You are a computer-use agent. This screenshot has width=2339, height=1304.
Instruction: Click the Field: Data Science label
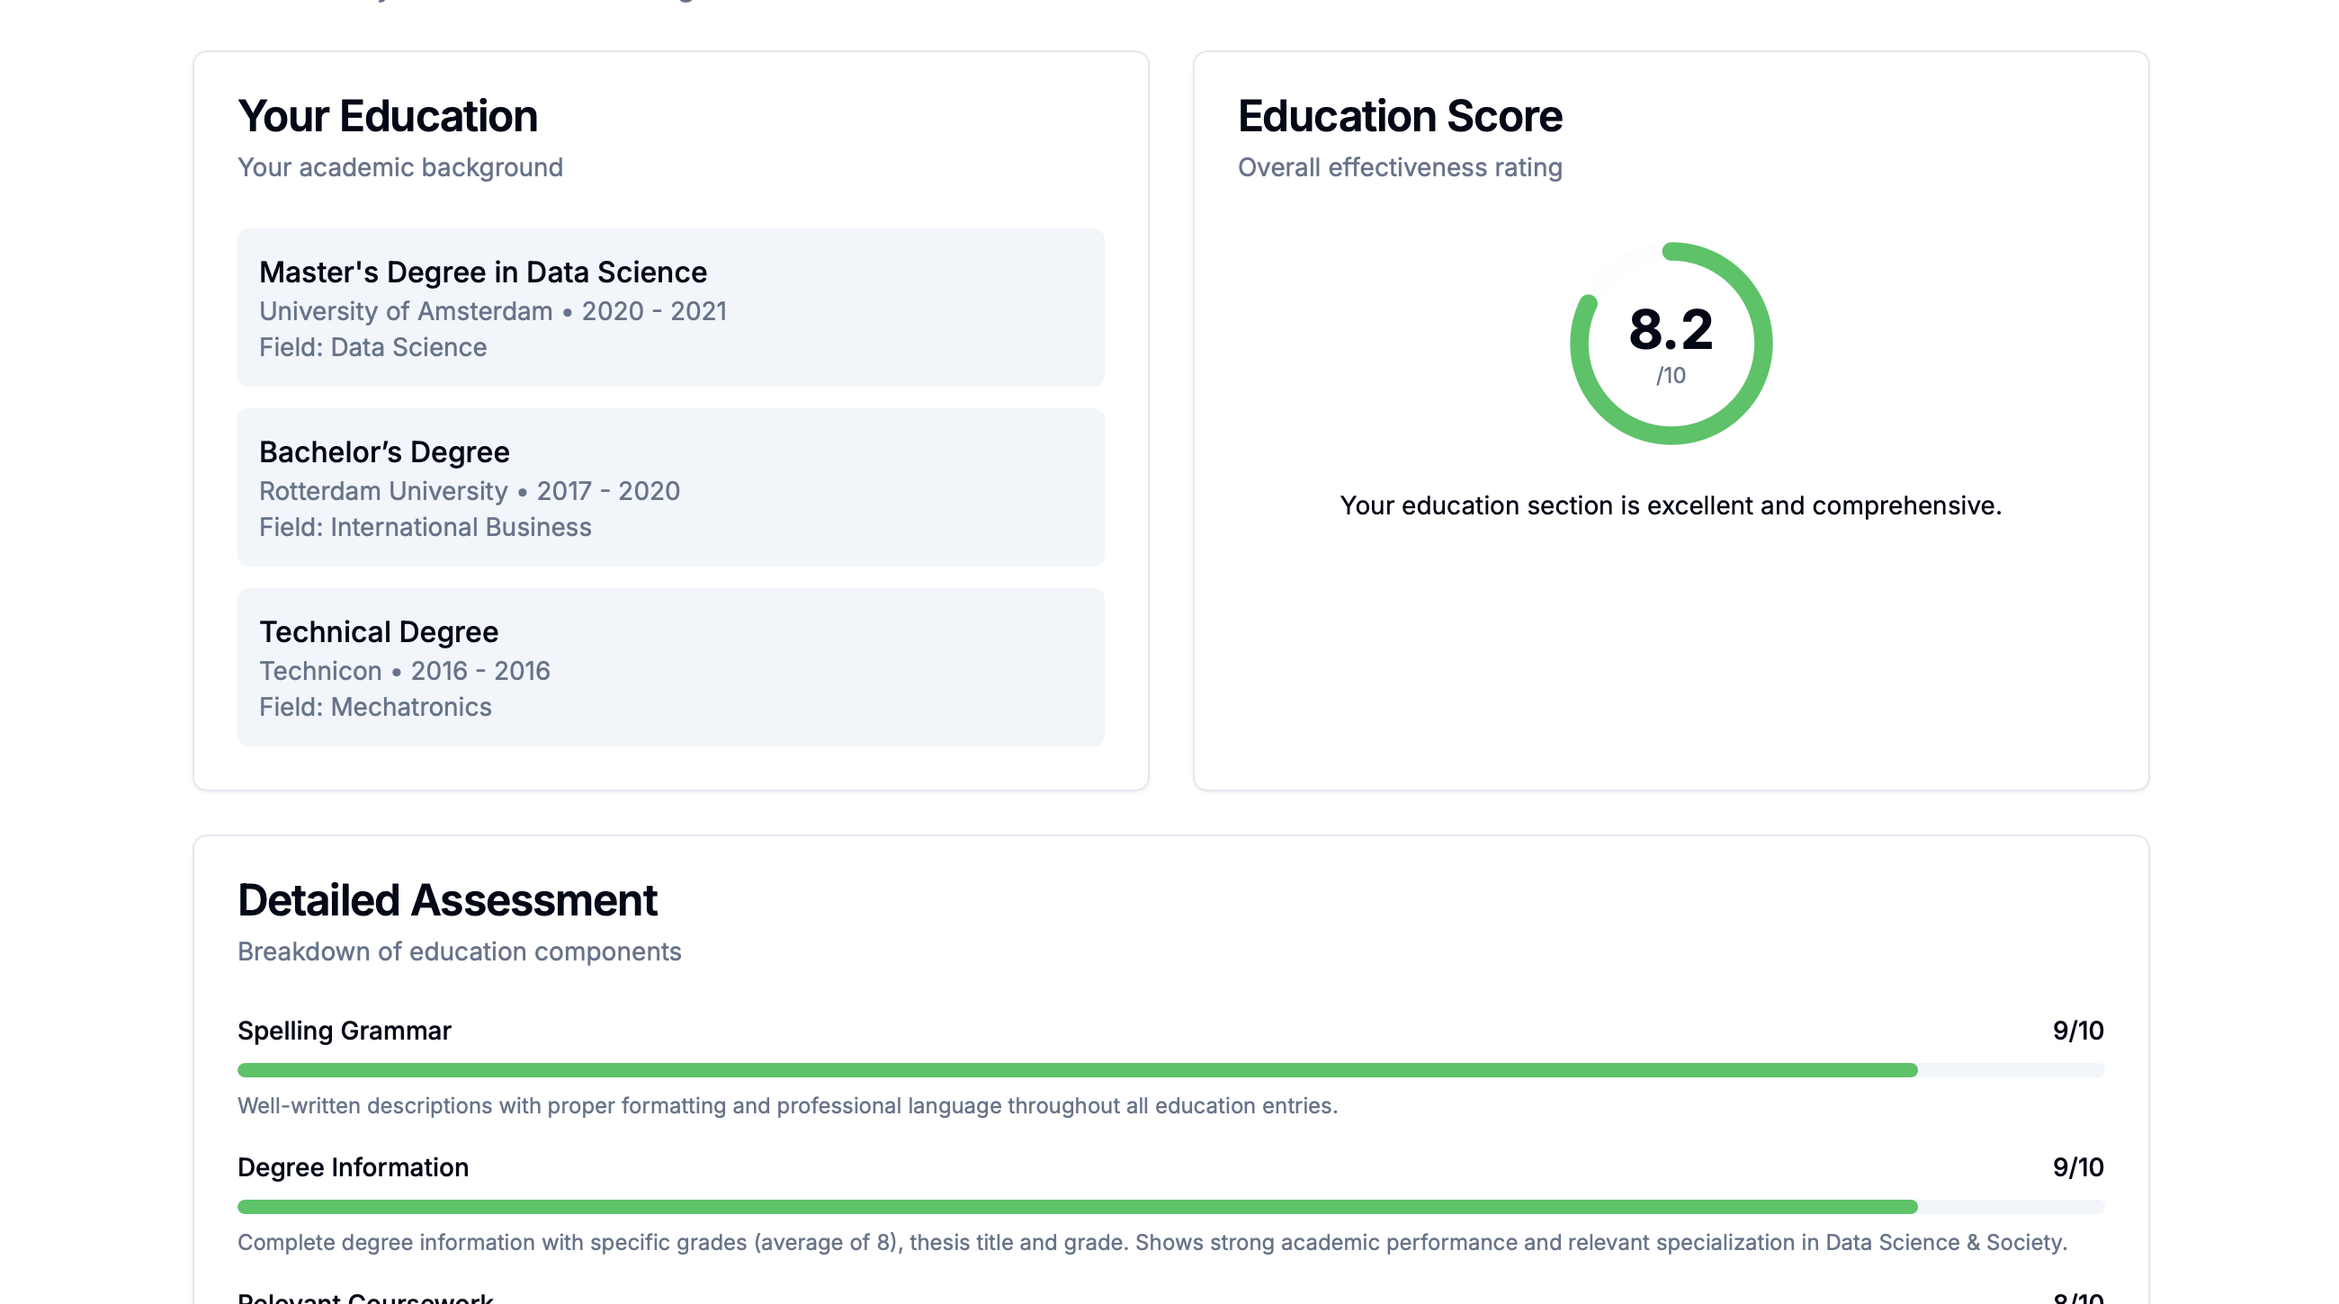click(x=373, y=346)
